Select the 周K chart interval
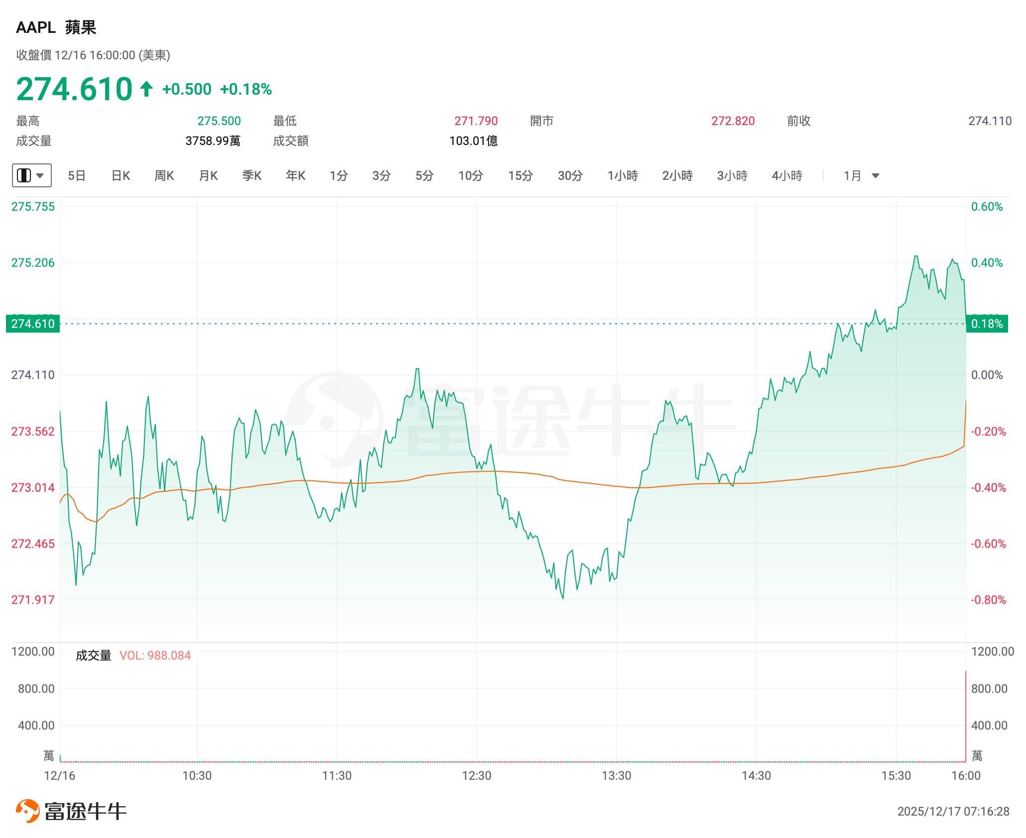1026x838 pixels. 164,176
